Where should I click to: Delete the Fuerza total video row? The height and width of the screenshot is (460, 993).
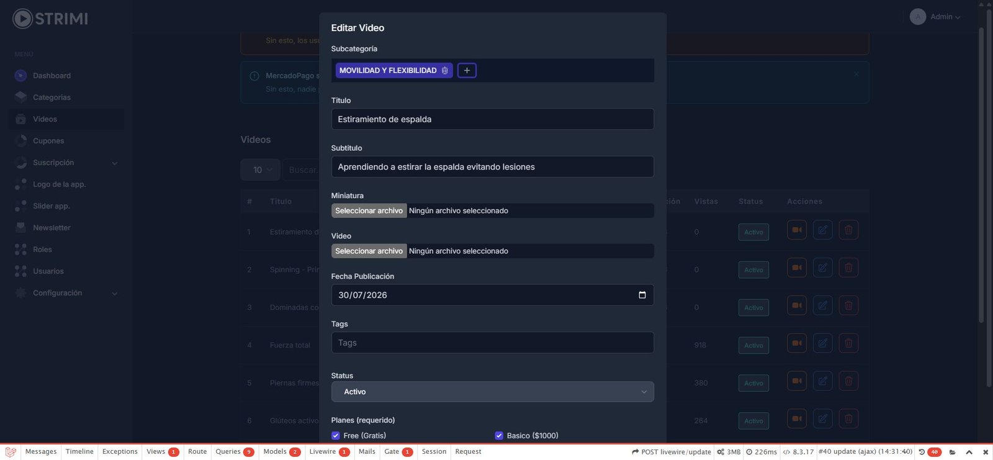848,343
